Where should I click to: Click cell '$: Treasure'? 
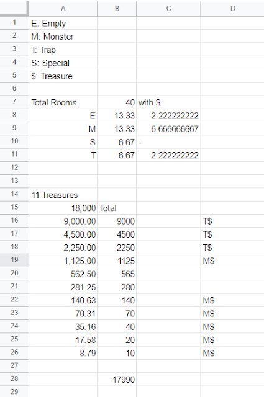[63, 76]
